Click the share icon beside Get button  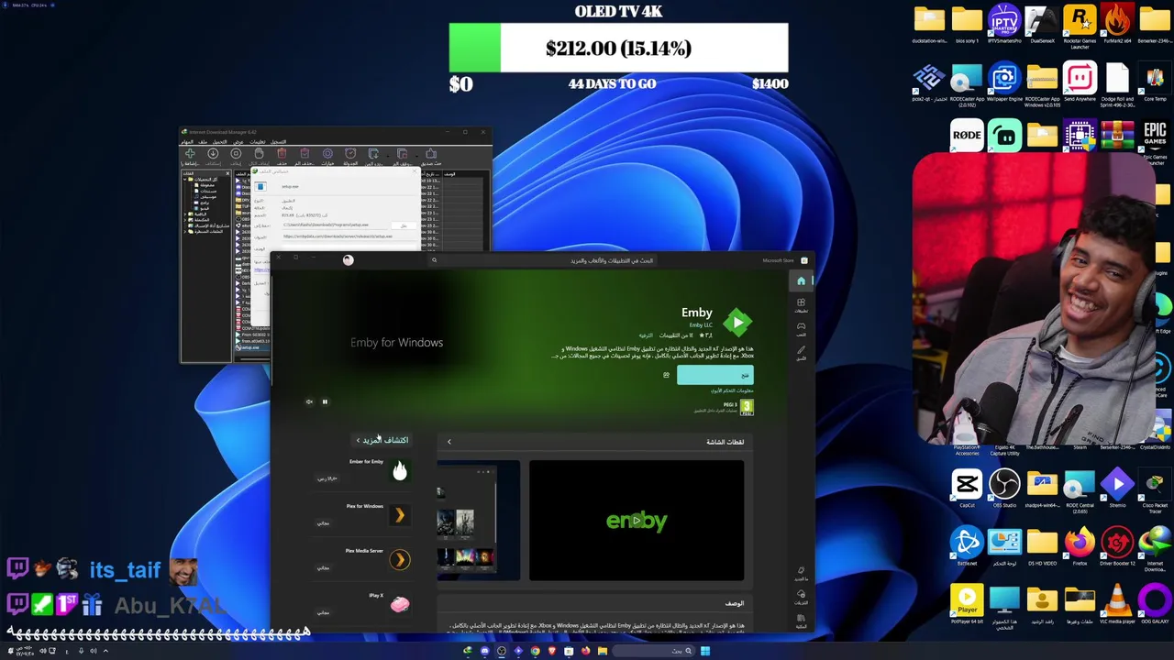pos(666,375)
